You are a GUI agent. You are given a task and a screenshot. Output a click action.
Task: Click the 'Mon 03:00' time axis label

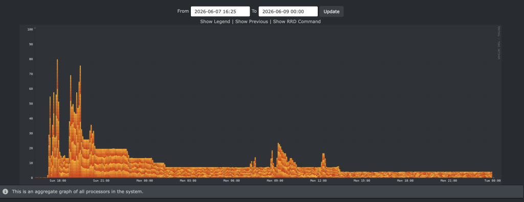(188, 181)
